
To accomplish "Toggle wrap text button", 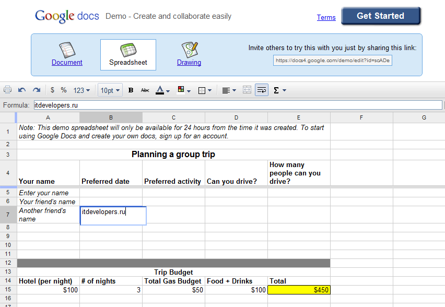I will [262, 90].
